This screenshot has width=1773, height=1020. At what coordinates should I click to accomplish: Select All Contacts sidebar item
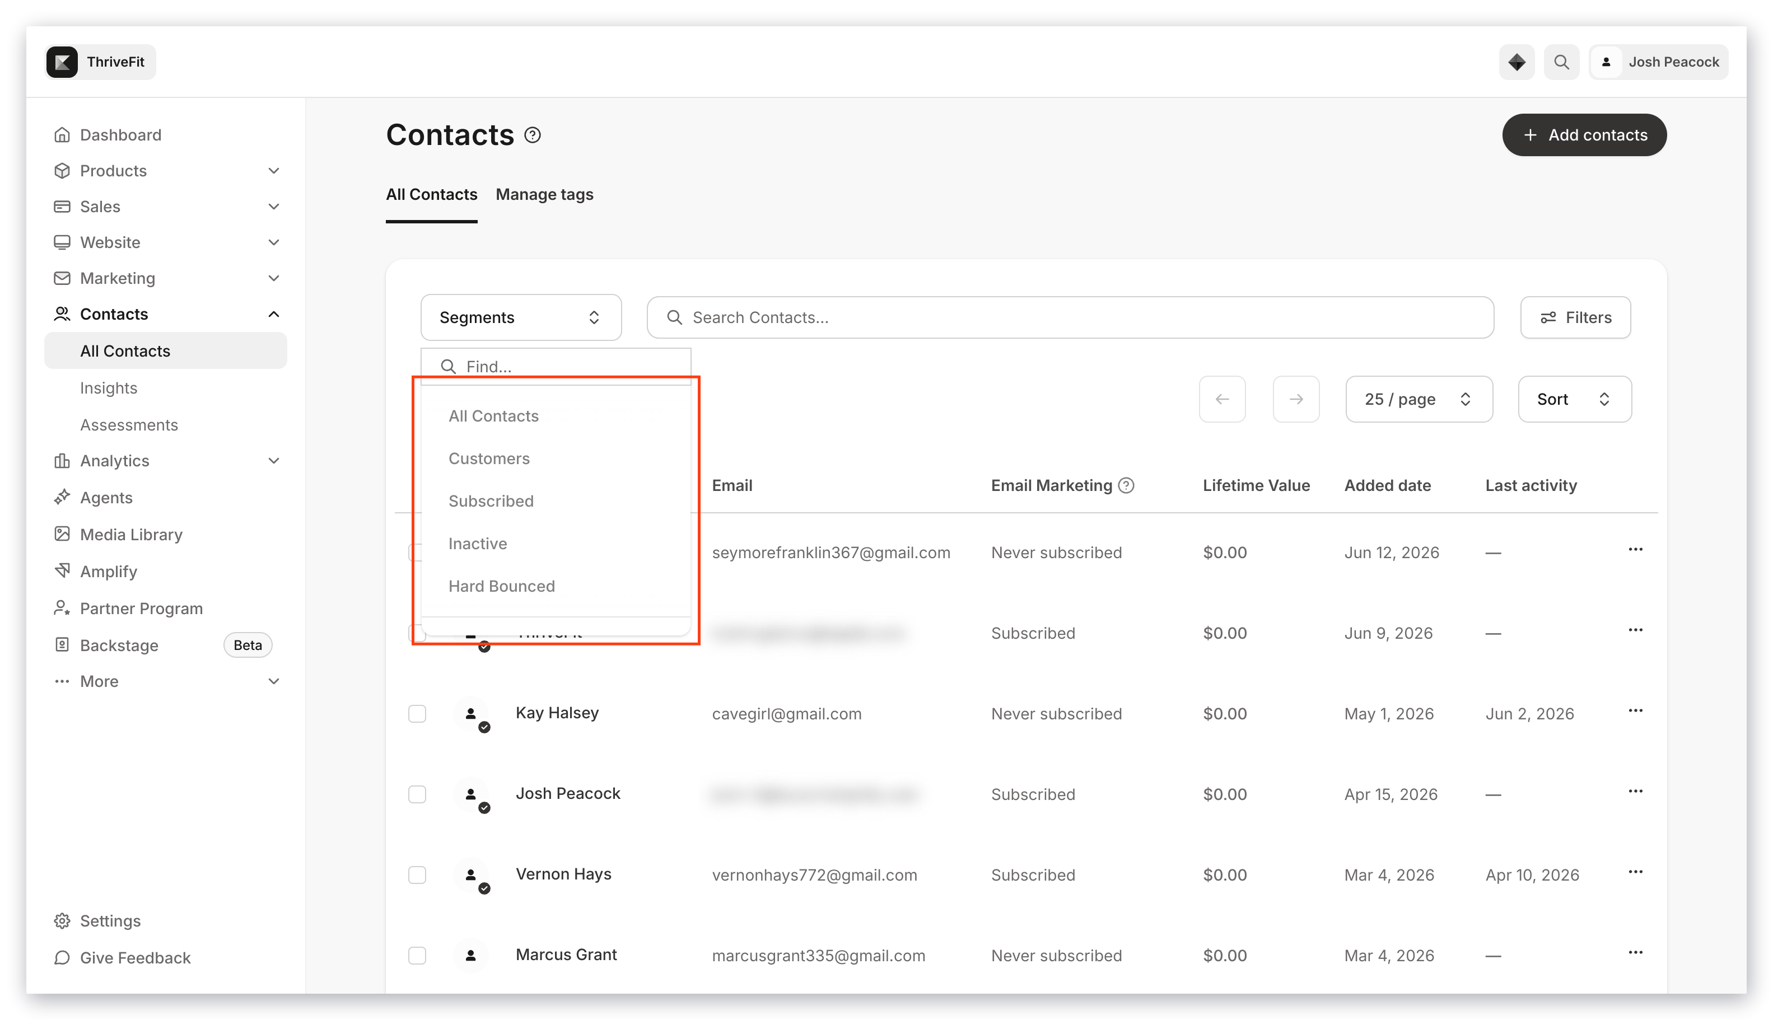tap(166, 350)
